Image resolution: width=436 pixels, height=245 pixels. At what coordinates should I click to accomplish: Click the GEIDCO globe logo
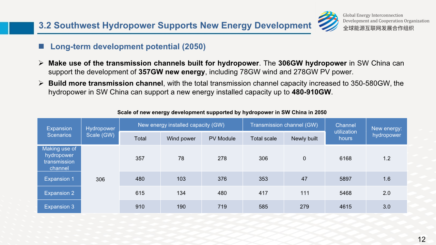pyautogui.click(x=328, y=21)
